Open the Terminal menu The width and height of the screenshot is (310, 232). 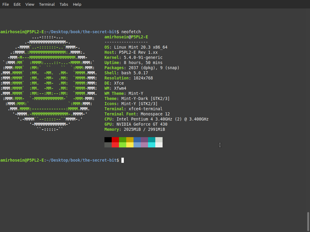47,4
